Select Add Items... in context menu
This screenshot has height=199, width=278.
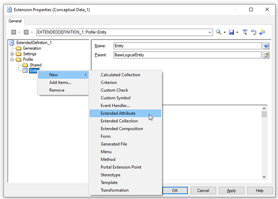click(60, 82)
